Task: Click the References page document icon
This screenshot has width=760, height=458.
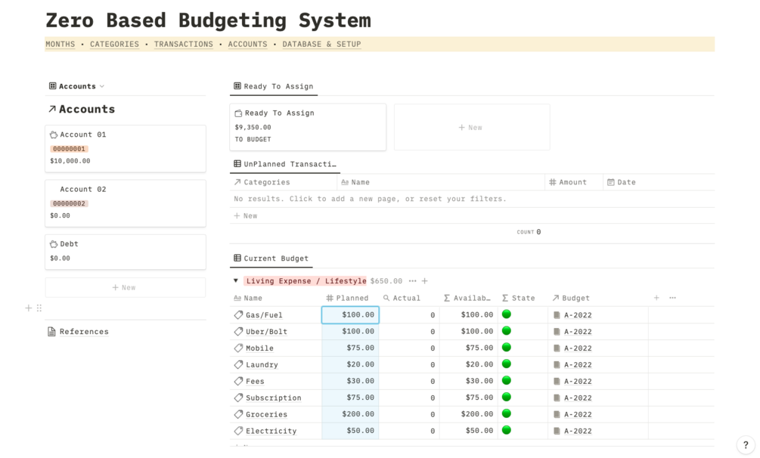Action: coord(51,332)
